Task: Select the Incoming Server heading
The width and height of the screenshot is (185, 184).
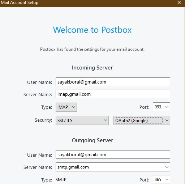Action: tap(92, 68)
